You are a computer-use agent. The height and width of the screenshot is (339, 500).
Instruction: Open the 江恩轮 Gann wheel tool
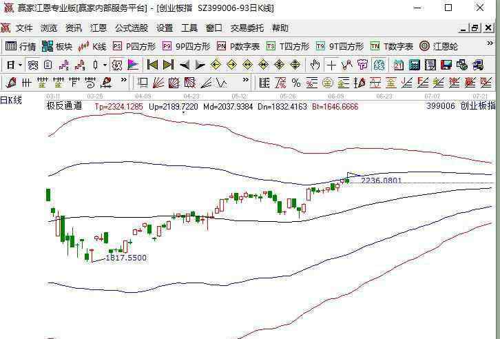[x=438, y=46]
